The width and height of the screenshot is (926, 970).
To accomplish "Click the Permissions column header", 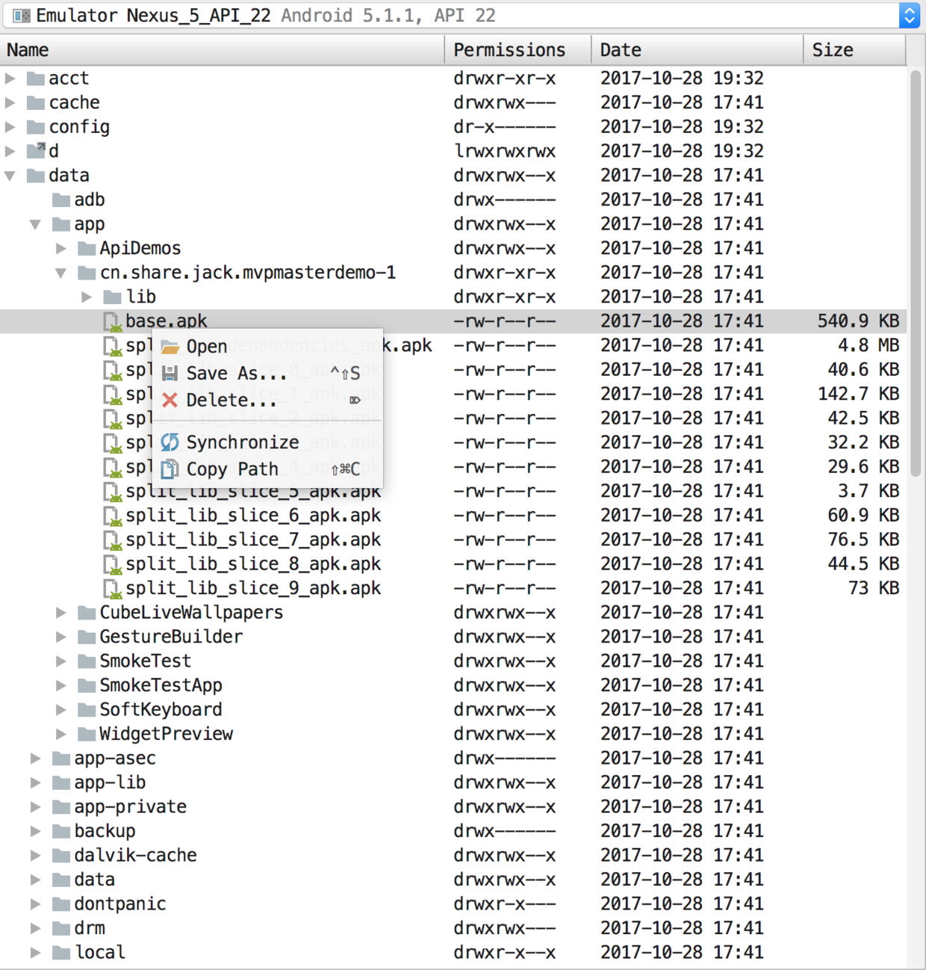I will click(518, 50).
